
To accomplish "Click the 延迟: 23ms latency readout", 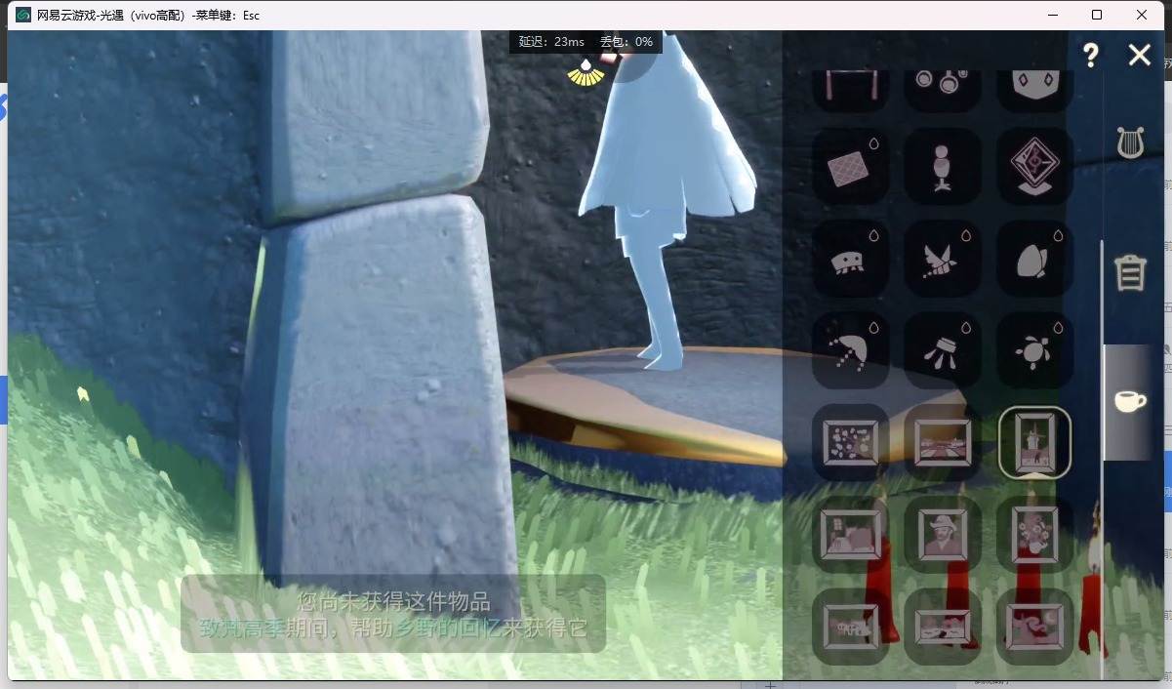I will point(551,42).
